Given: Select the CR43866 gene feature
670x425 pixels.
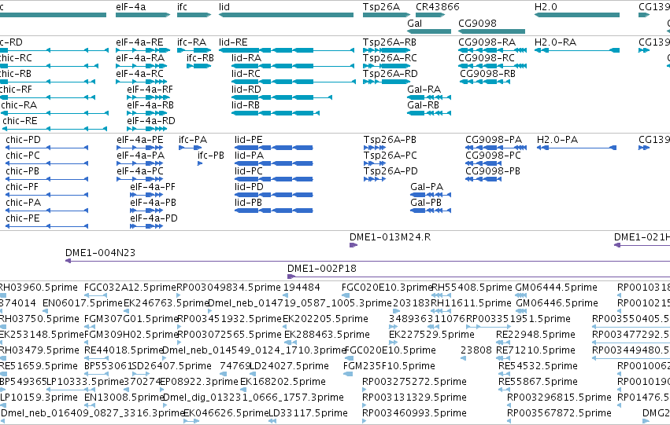Looking at the screenshot, I should 431,15.
